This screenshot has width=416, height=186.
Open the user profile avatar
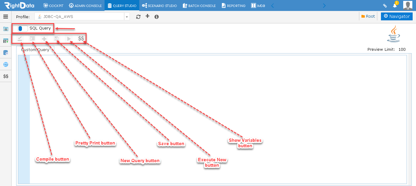407,5
